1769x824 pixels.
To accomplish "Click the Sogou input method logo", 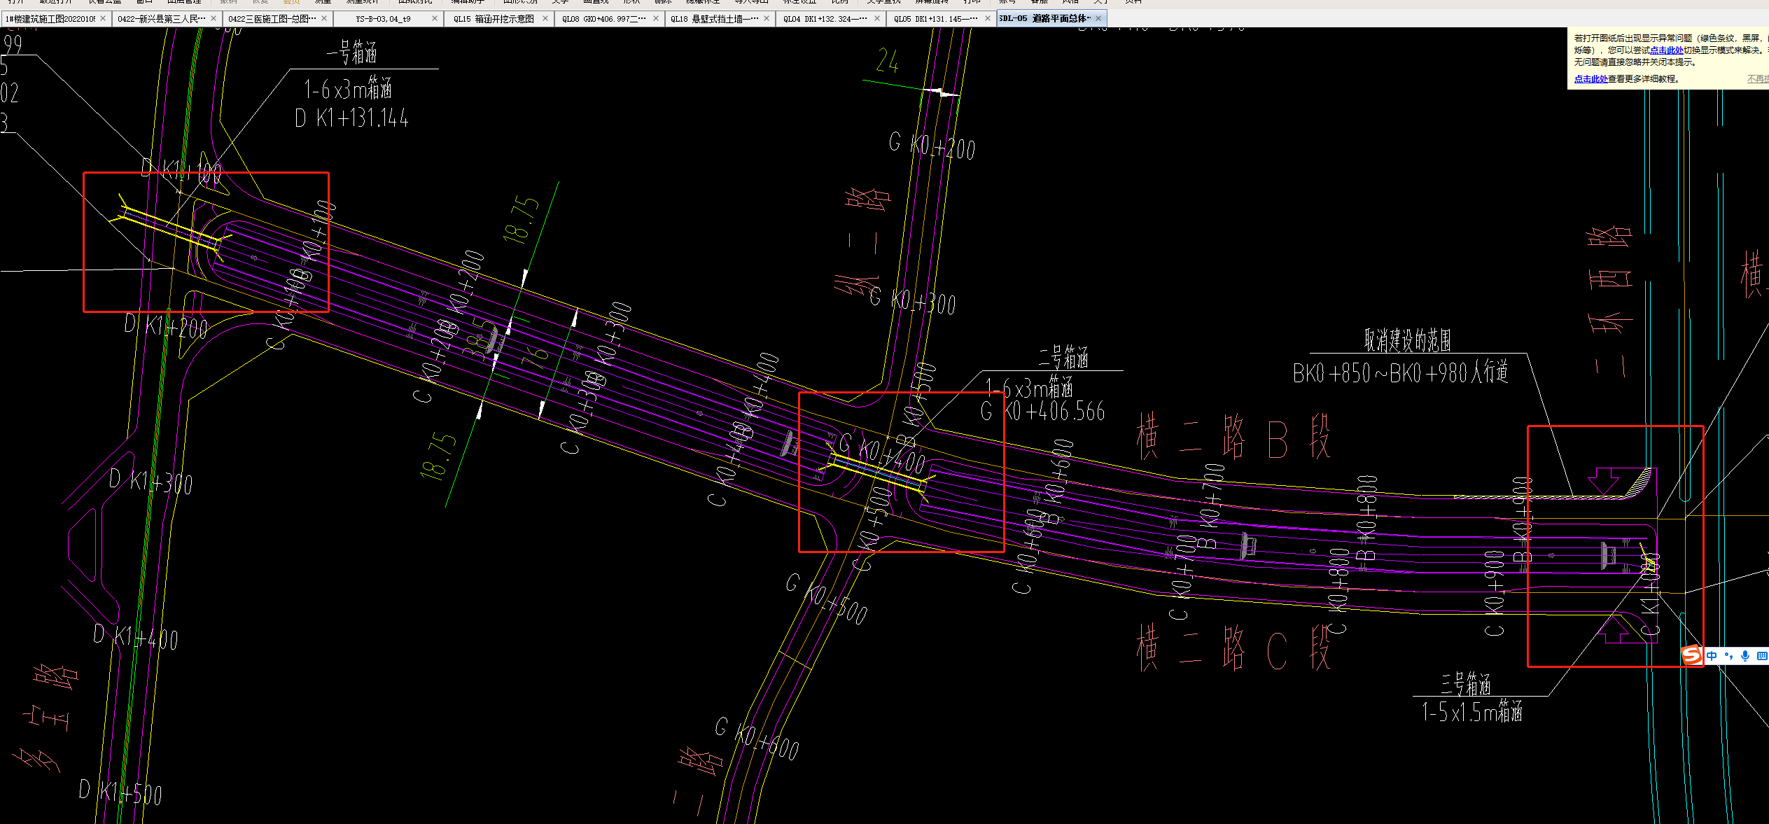I will click(x=1692, y=655).
